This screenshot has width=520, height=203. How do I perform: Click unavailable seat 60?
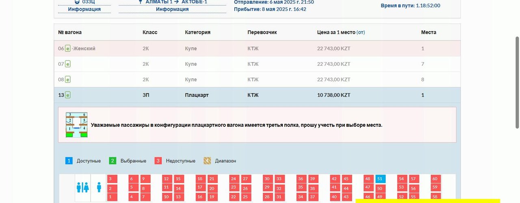pos(435,179)
